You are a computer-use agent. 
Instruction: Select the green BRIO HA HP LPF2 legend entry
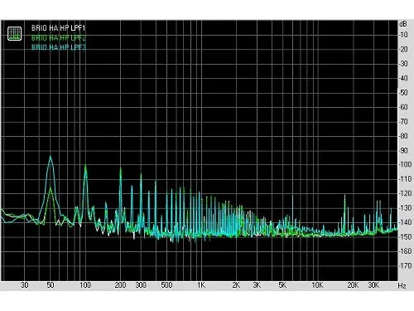[x=59, y=37]
